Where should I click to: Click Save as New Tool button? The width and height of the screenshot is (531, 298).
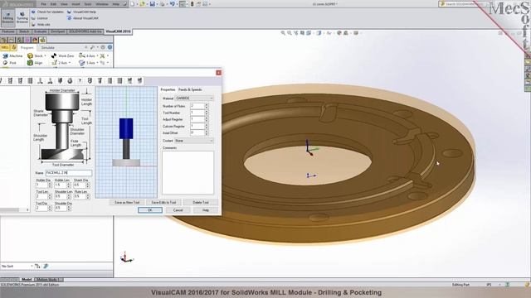point(127,202)
